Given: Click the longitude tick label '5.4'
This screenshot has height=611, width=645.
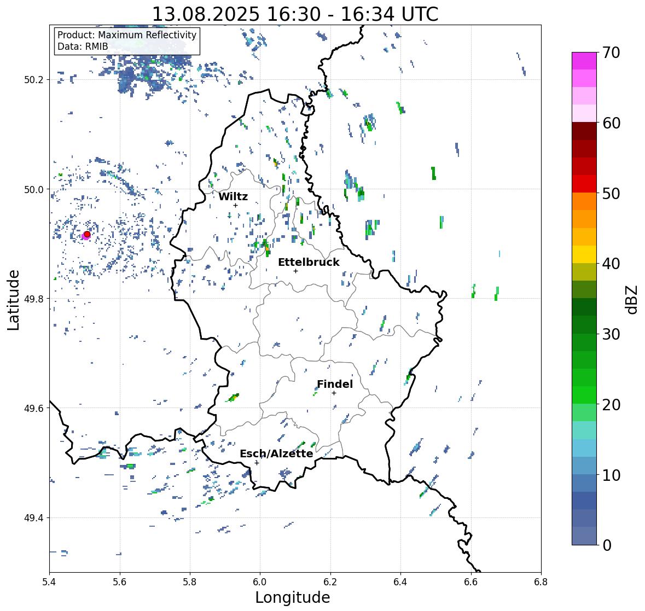Looking at the screenshot, I should click(x=49, y=582).
